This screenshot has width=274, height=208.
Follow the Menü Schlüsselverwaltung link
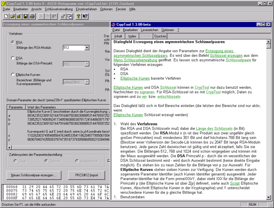coord(135,60)
